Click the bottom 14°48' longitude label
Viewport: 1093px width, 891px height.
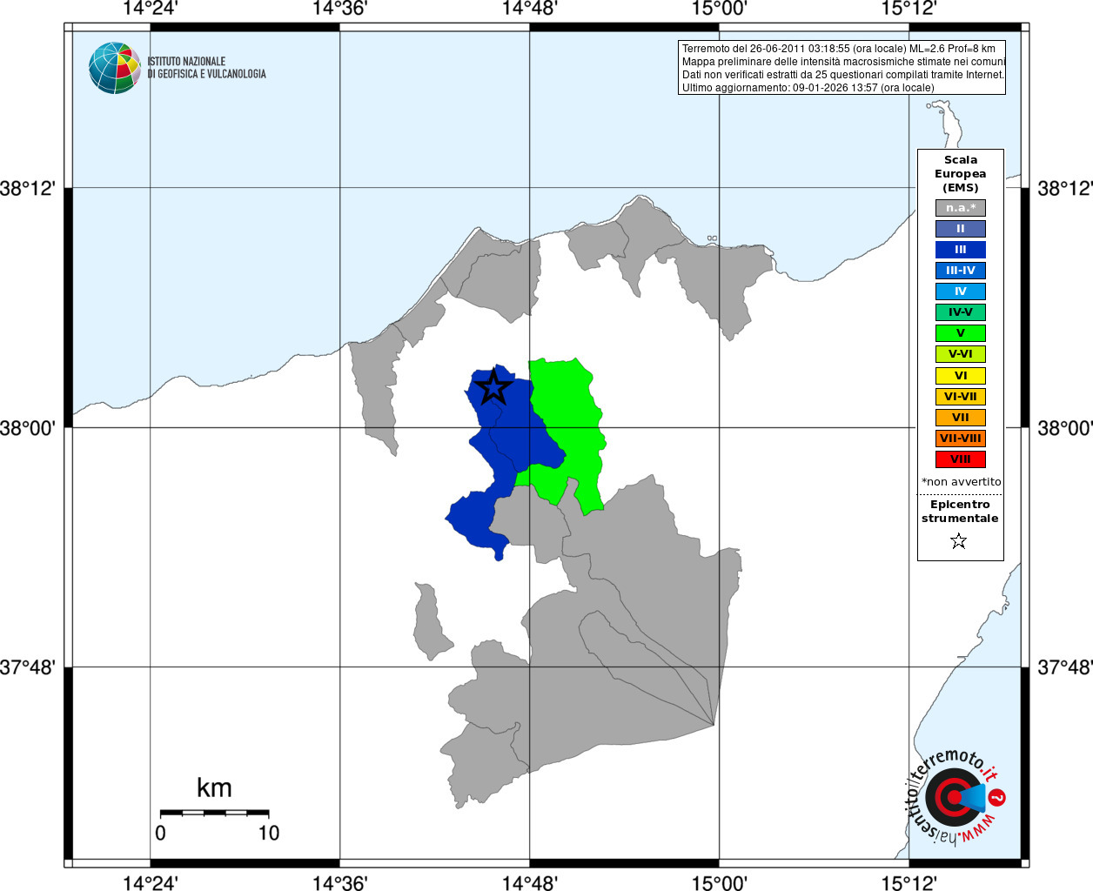point(530,883)
